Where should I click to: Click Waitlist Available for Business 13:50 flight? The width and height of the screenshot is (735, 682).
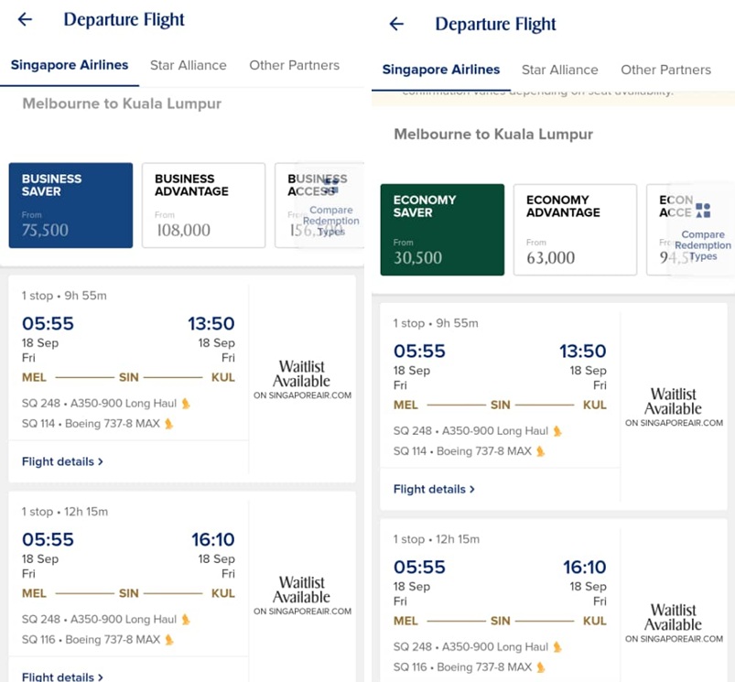(x=302, y=379)
